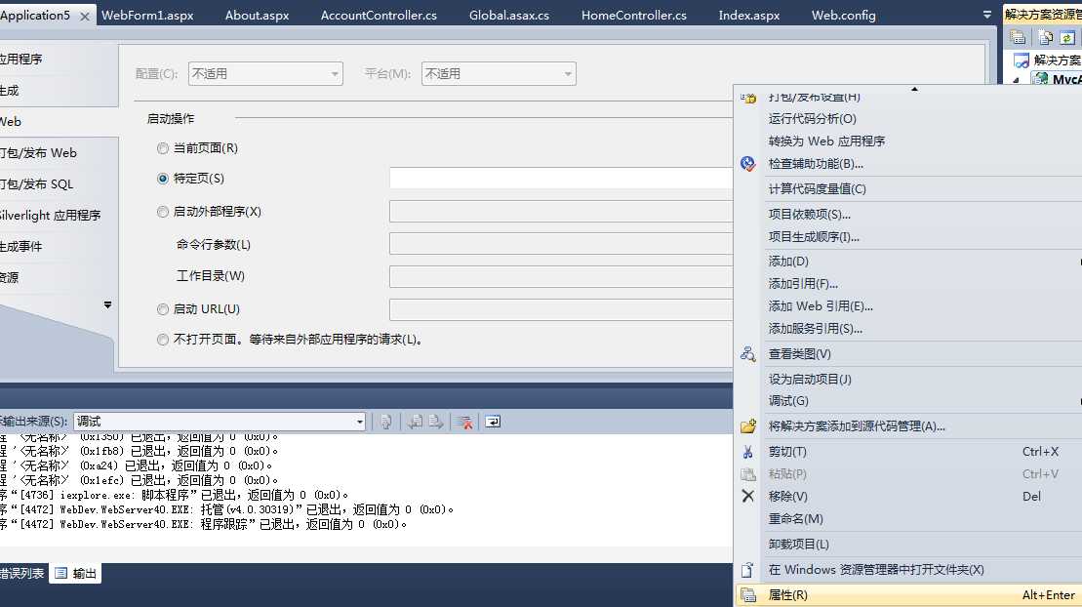Switch to the 错误列表 tab

coord(22,573)
